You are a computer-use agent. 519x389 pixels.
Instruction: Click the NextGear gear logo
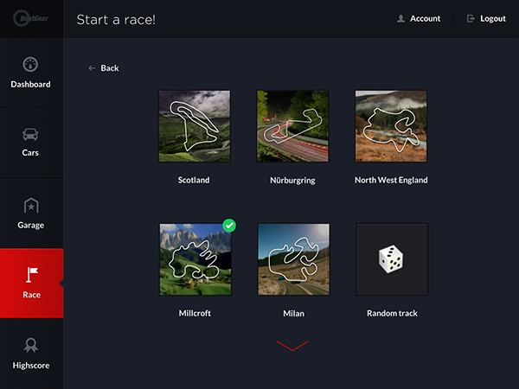[30, 18]
